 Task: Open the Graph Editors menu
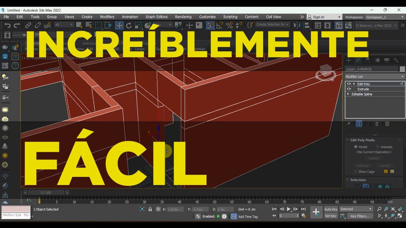click(157, 17)
